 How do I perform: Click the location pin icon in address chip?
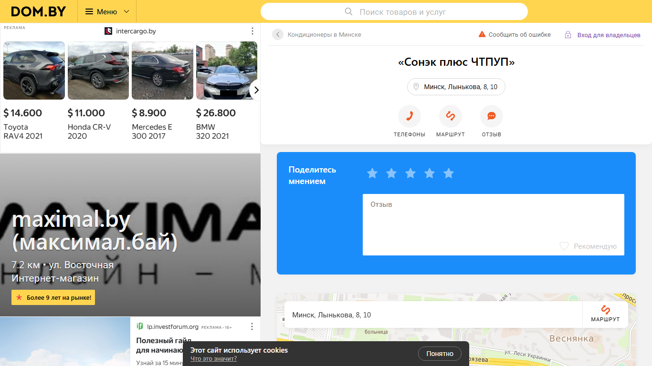click(x=416, y=87)
